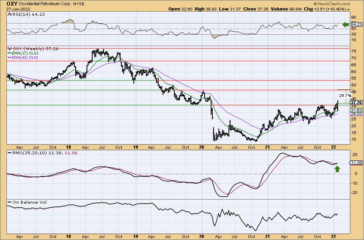Click the On Balance Vol legend label
The width and height of the screenshot is (364, 240).
click(30, 202)
